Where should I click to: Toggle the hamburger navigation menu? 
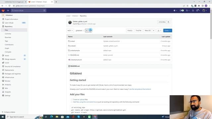pyautogui.click(x=8, y=10)
